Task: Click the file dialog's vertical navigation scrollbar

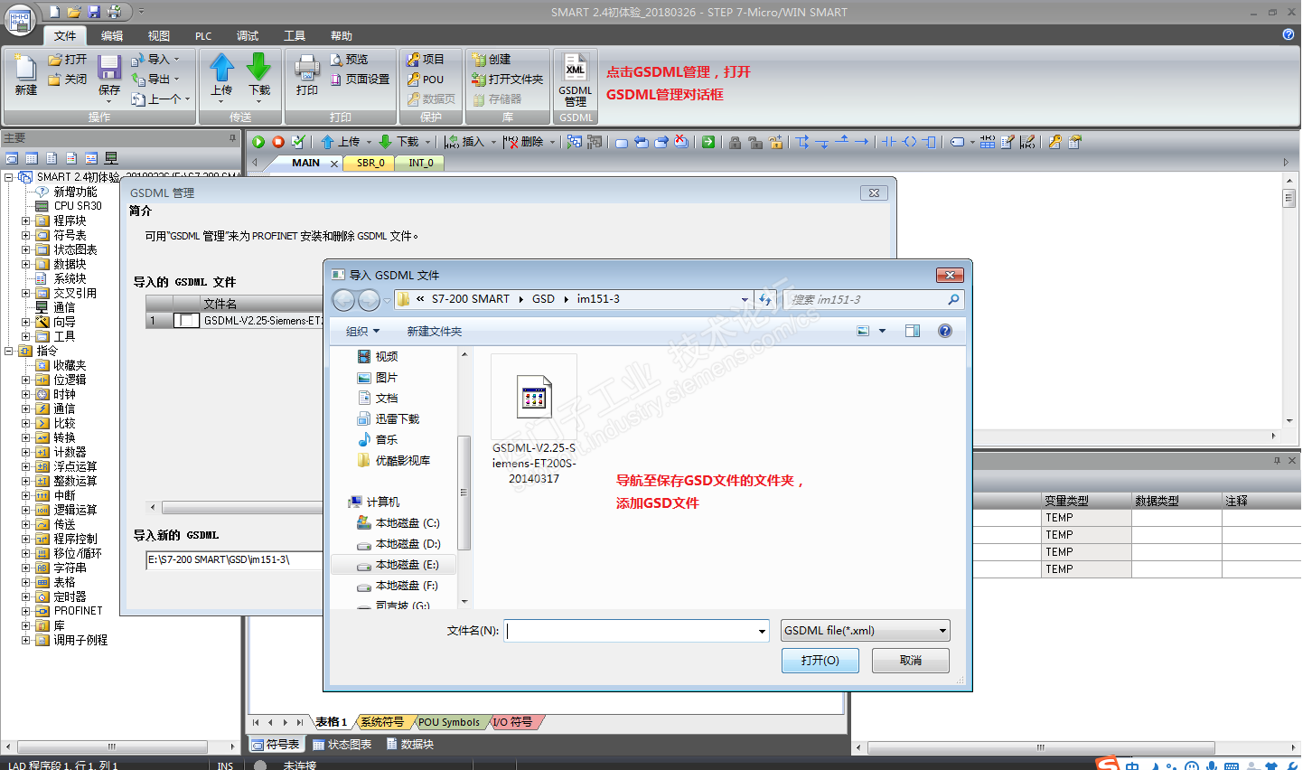Action: coord(464,493)
